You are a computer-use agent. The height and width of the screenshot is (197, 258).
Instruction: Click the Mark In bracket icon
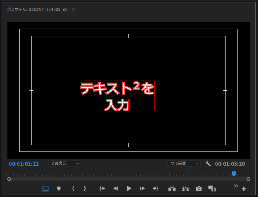(x=73, y=188)
